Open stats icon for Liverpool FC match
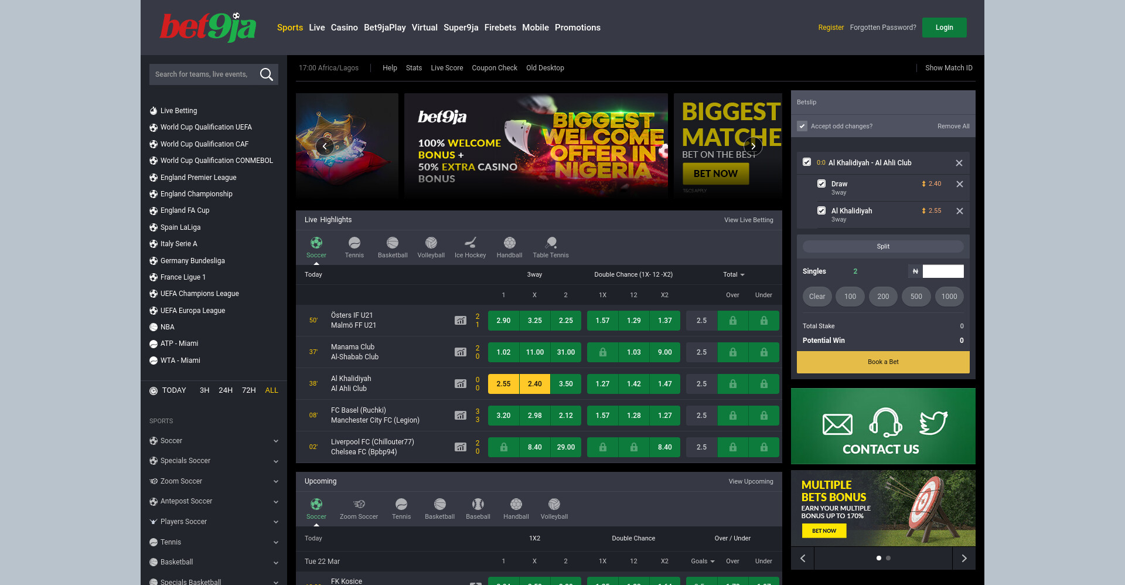This screenshot has height=585, width=1125. [461, 447]
